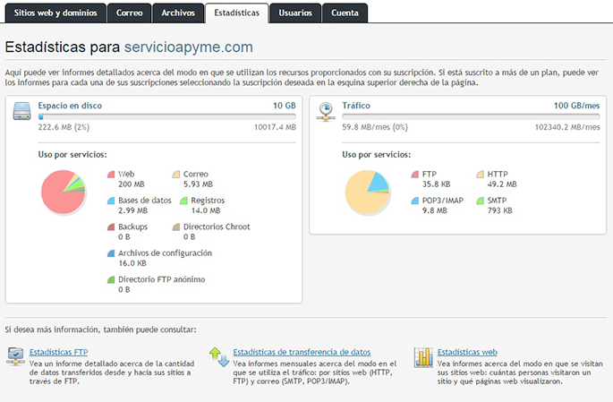Click the disk space hard drive icon

pyautogui.click(x=22, y=111)
